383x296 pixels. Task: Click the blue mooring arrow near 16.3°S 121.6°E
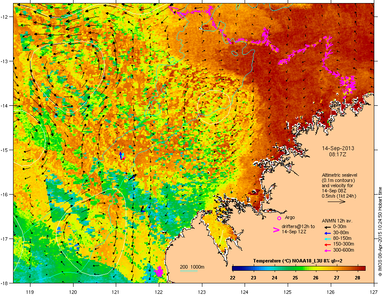tap(143, 209)
